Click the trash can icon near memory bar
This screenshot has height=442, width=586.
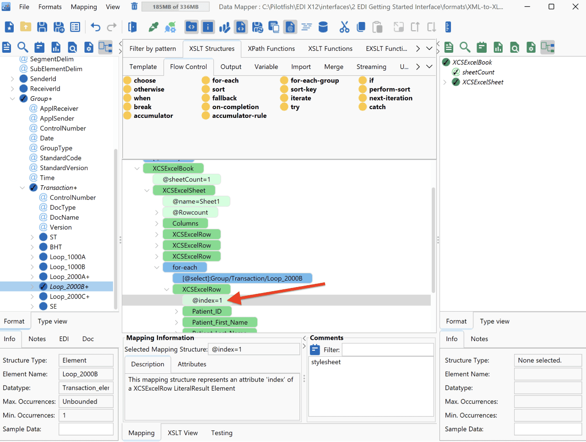(134, 6)
